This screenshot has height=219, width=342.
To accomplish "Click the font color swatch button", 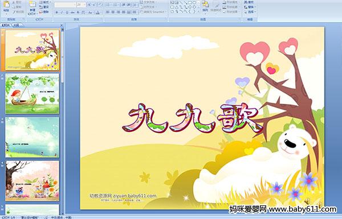I will point(97,13).
